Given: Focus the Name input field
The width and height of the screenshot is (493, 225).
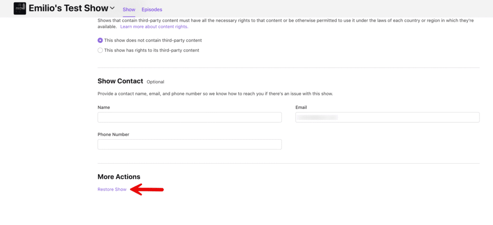Looking at the screenshot, I should coord(189,118).
